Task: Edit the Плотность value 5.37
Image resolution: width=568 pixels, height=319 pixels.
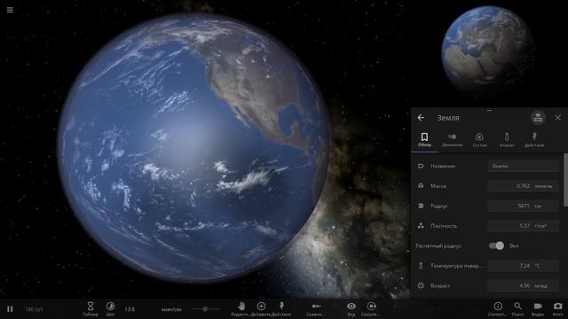Action: pos(525,226)
